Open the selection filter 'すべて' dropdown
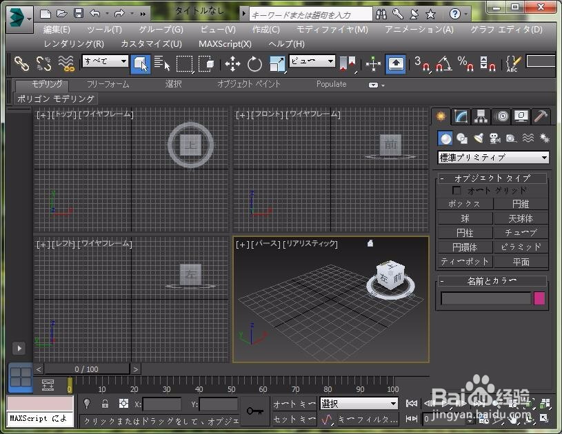This screenshot has height=434, width=562. point(105,61)
